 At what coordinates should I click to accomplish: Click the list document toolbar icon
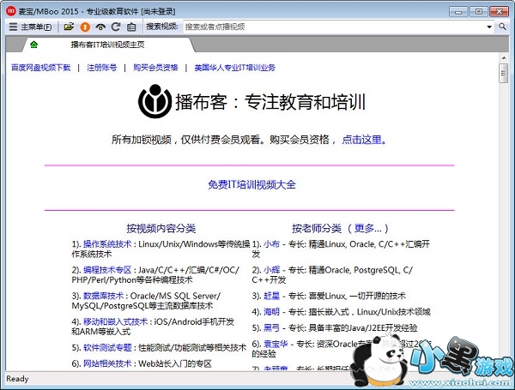coord(131,27)
